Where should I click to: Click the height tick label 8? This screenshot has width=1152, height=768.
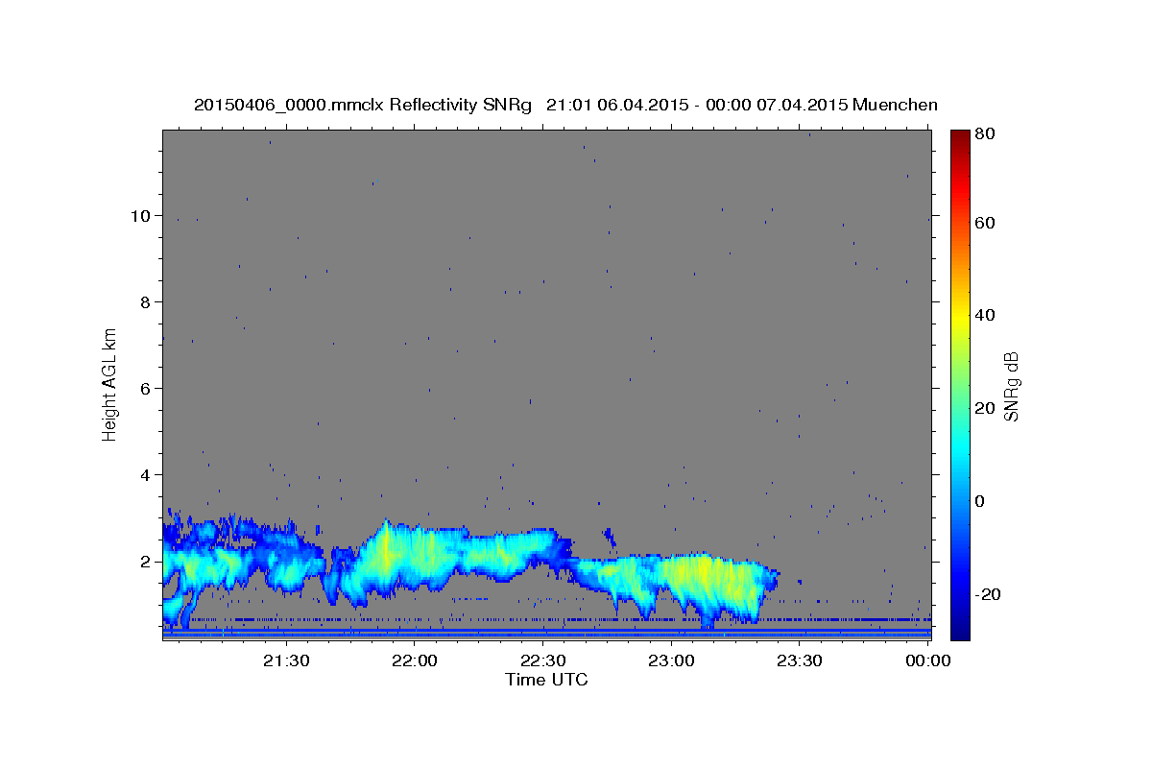pyautogui.click(x=146, y=302)
